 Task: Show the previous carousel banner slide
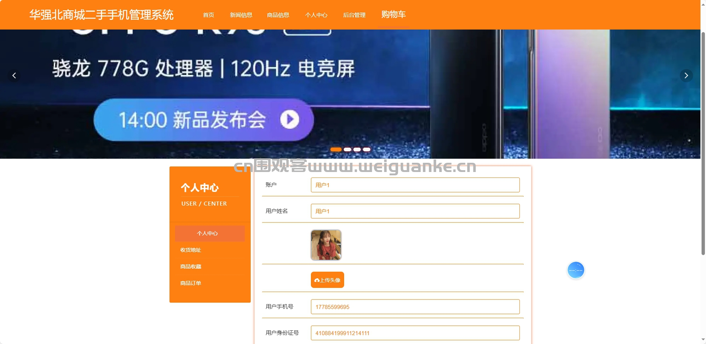(14, 76)
